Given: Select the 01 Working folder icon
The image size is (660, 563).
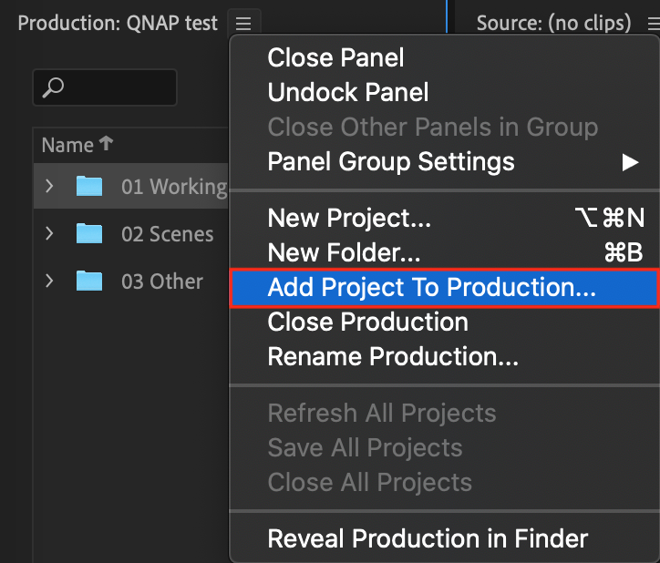Looking at the screenshot, I should click(89, 187).
